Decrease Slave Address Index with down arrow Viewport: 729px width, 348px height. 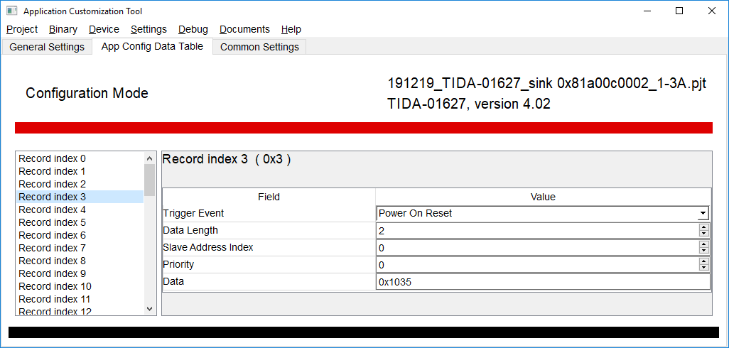[704, 251]
